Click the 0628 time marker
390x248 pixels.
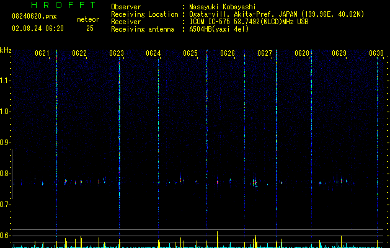(x=302, y=53)
